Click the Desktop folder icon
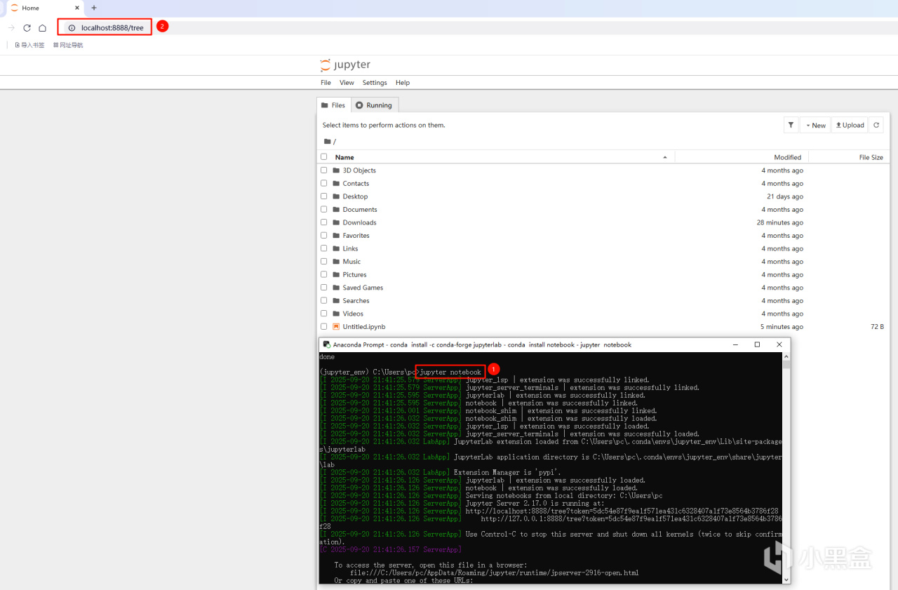 [336, 196]
